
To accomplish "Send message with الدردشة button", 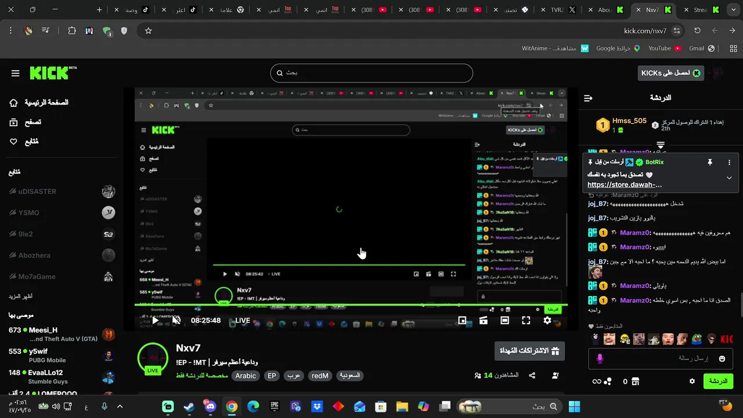I will 719,381.
